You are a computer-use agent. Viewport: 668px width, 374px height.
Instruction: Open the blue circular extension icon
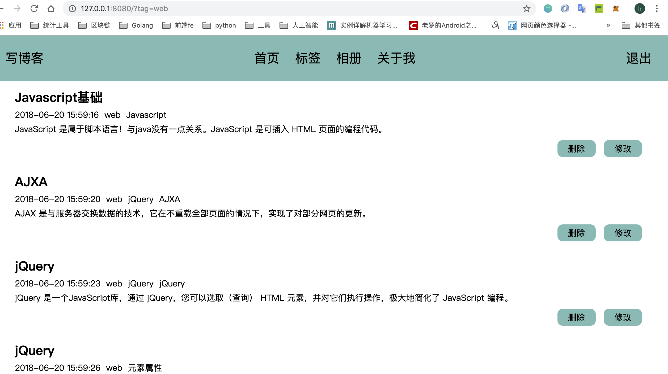pyautogui.click(x=565, y=8)
